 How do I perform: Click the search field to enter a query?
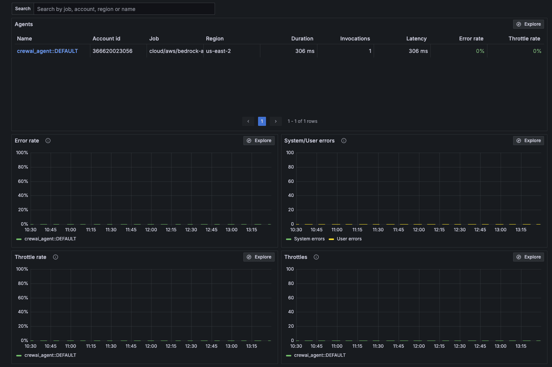(x=124, y=8)
